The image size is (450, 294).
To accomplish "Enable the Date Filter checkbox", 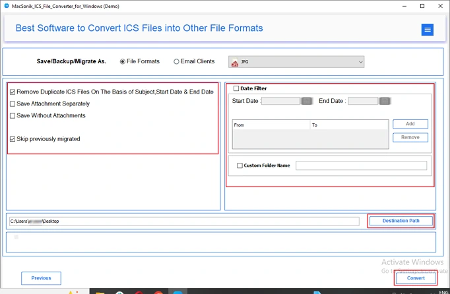I will [236, 88].
